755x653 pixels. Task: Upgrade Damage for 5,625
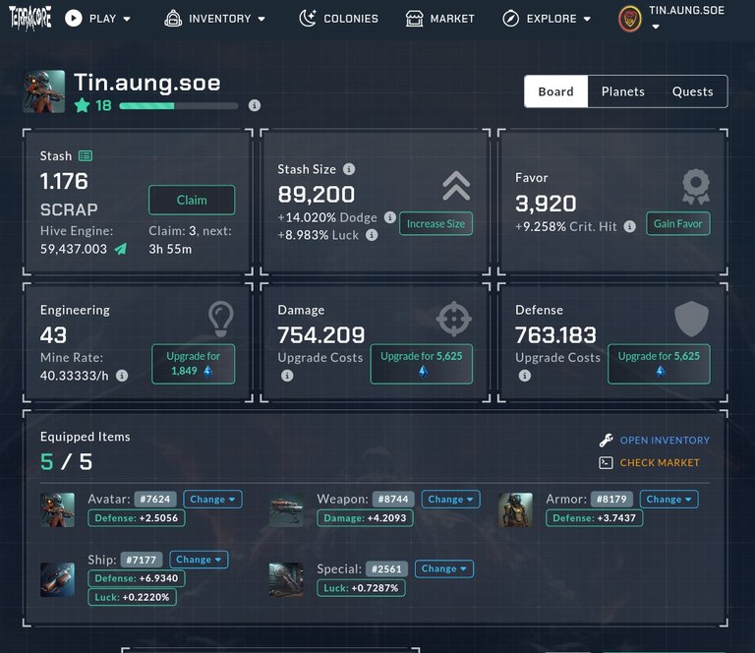(x=422, y=364)
